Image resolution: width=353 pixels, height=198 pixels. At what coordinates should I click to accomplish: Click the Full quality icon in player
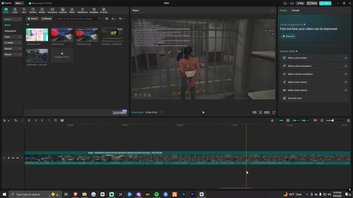click(254, 112)
